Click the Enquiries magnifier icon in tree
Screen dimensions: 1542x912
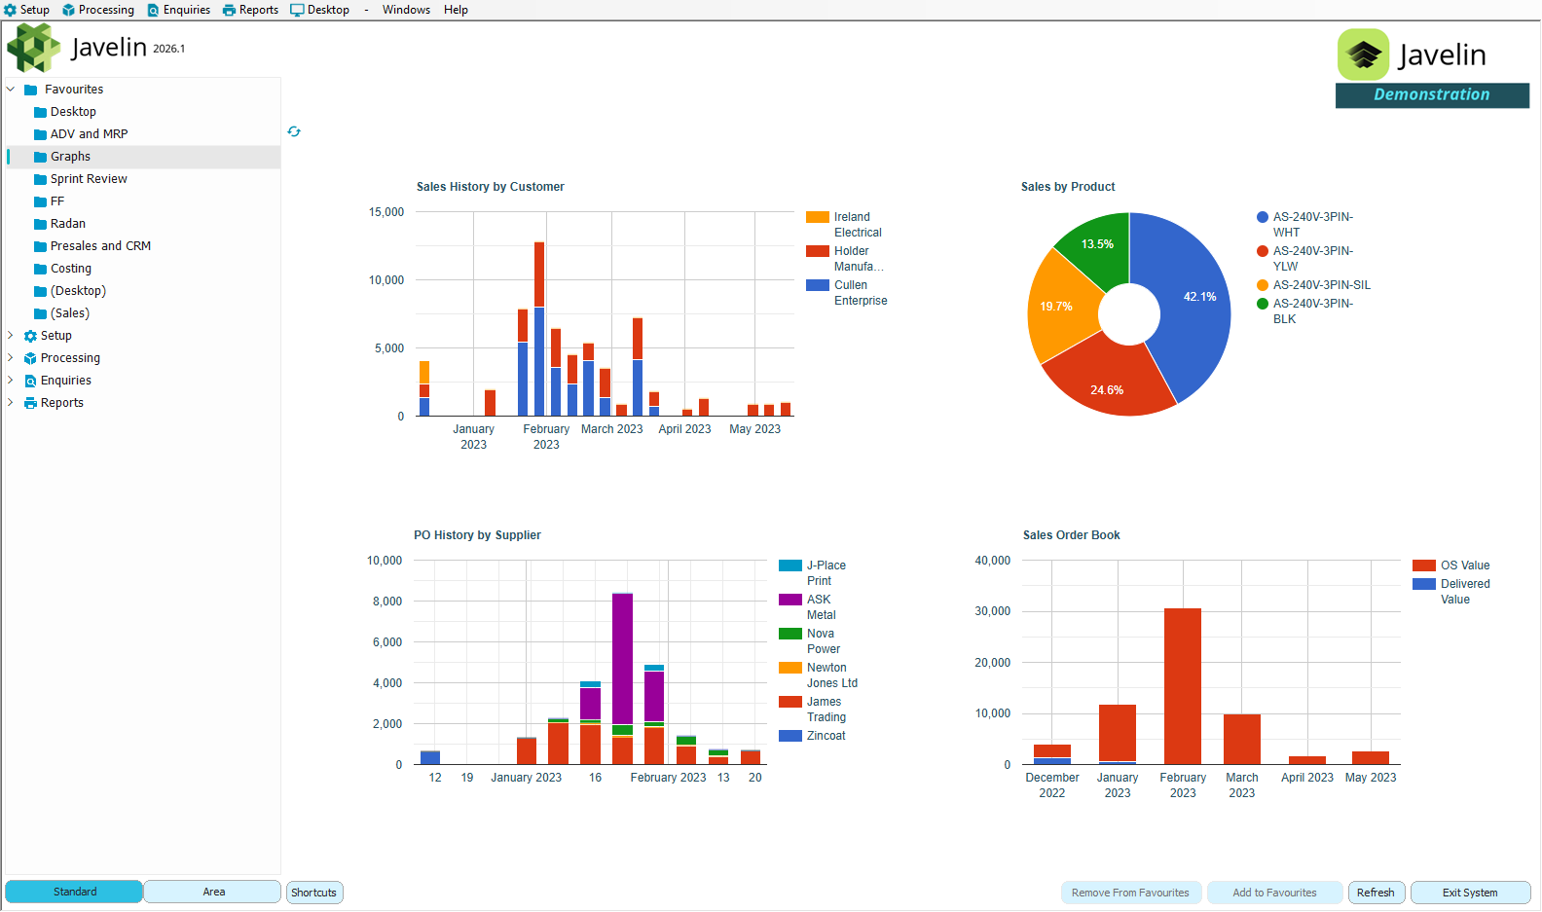click(x=30, y=381)
